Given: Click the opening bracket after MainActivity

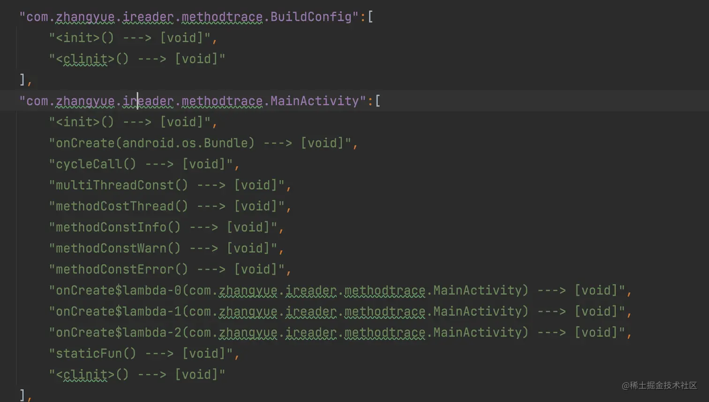Looking at the screenshot, I should click(x=377, y=100).
